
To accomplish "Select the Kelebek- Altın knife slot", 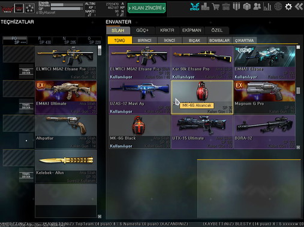I will (66, 166).
